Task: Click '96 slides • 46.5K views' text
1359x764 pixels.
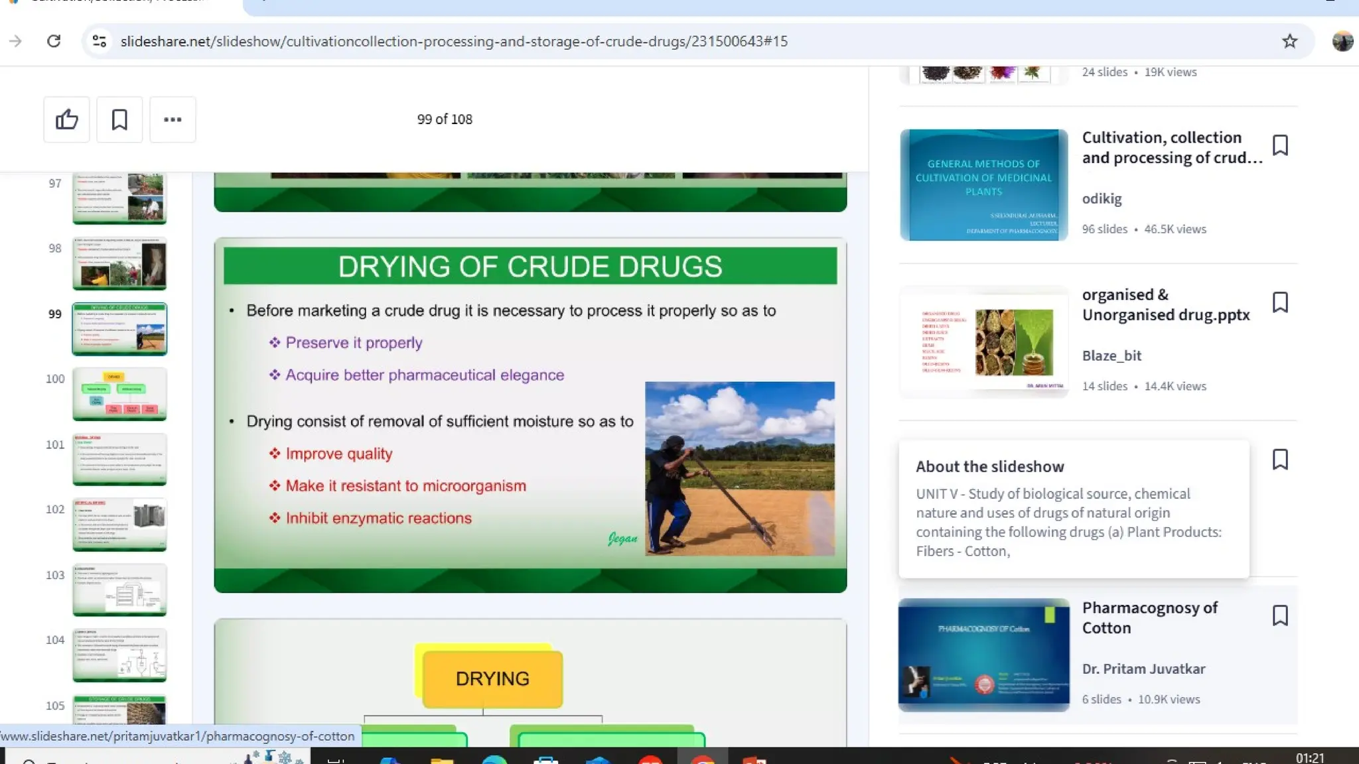Action: tap(1144, 229)
